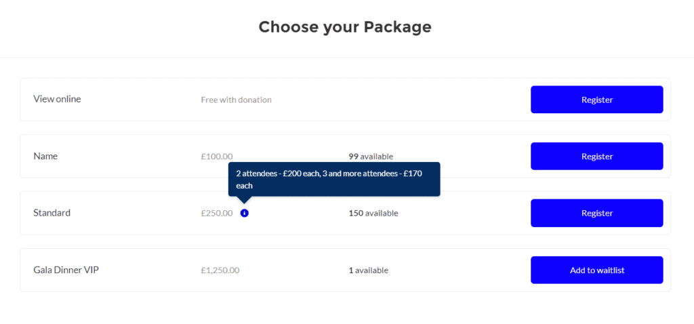
Task: Click the £100.00 price of the Name package
Action: point(216,157)
